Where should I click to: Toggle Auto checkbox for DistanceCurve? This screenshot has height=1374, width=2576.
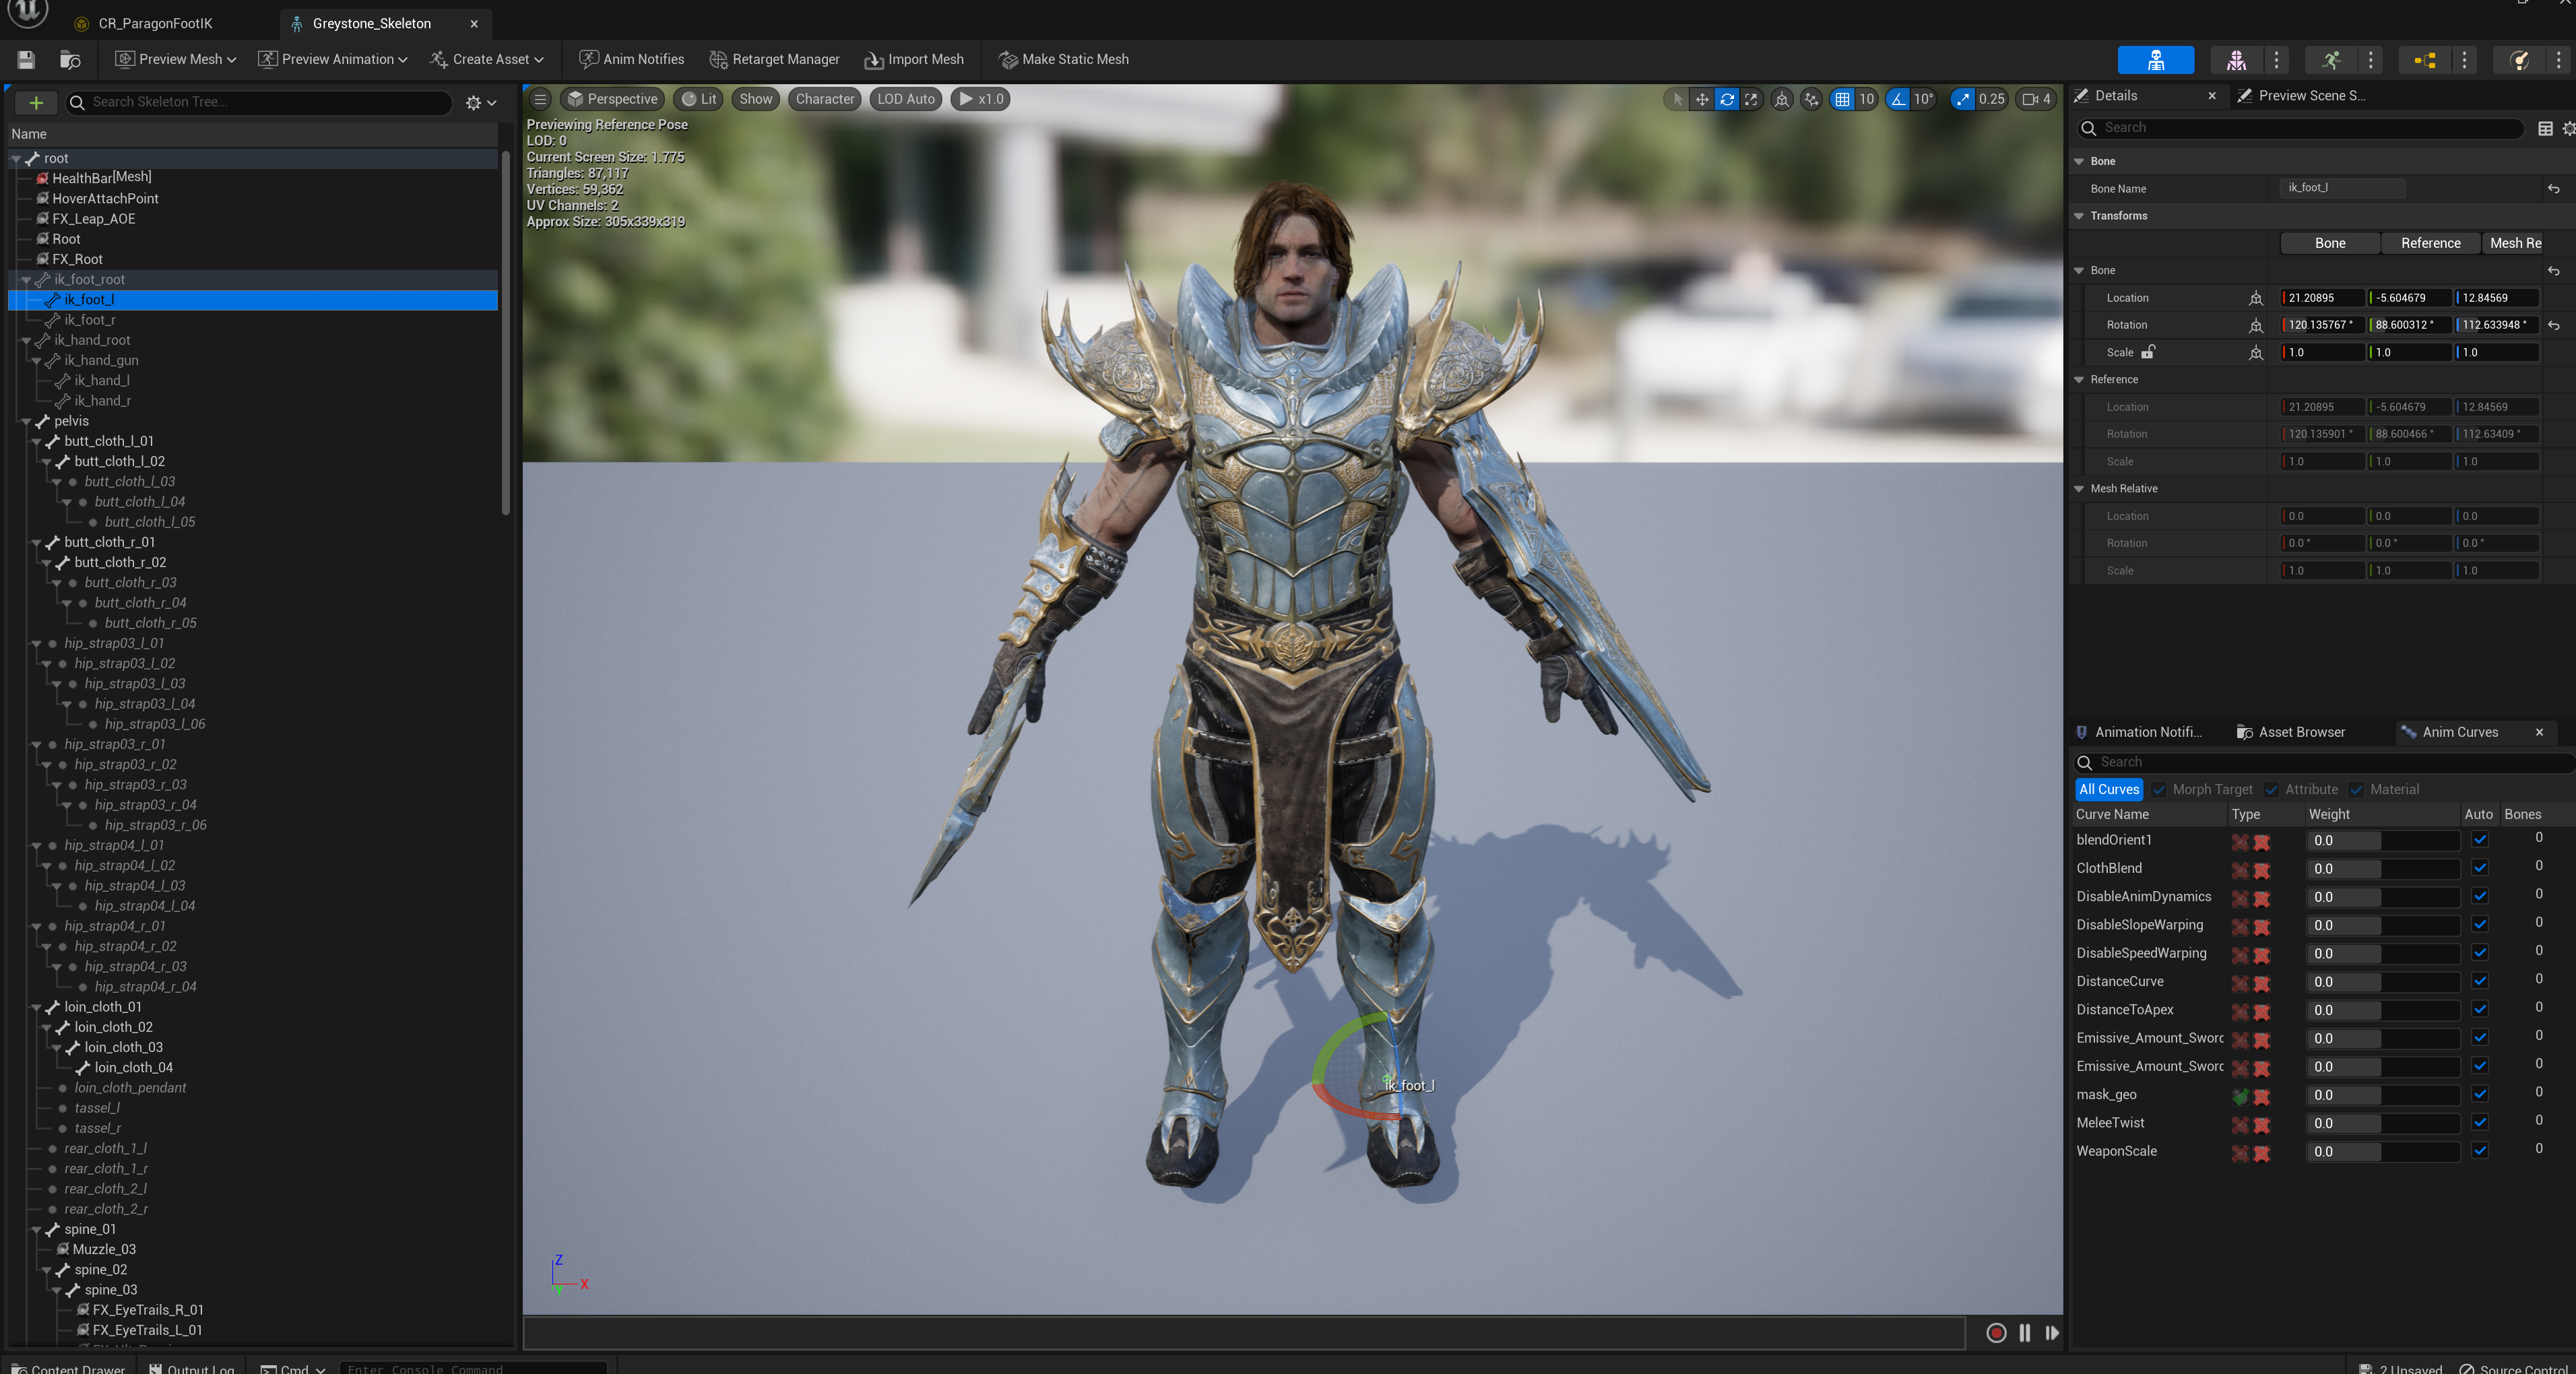coord(2480,981)
